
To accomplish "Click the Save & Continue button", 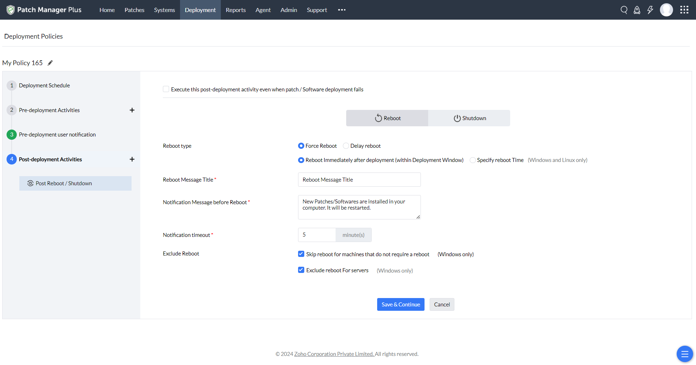I will 400,305.
